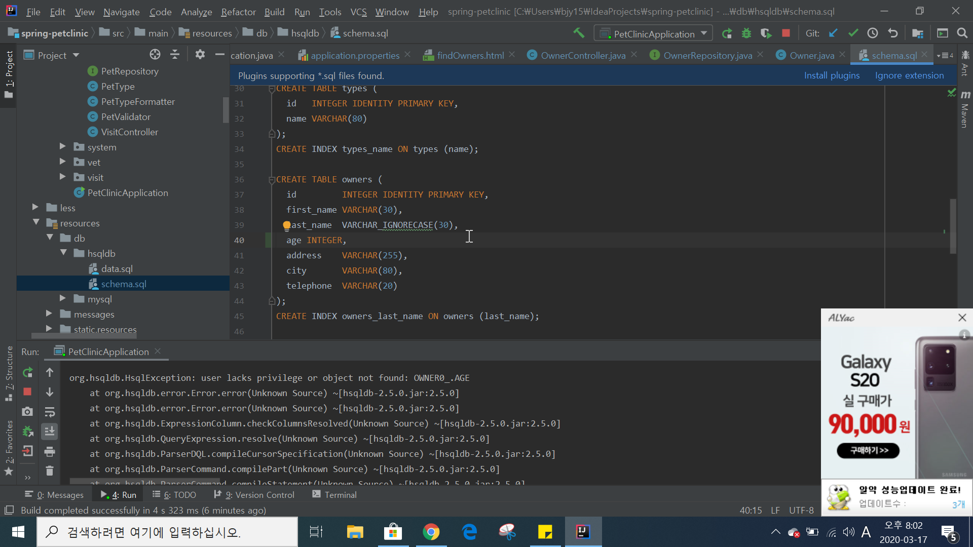Switch to OwnerController.java tab
Image resolution: width=973 pixels, height=547 pixels.
pos(583,55)
